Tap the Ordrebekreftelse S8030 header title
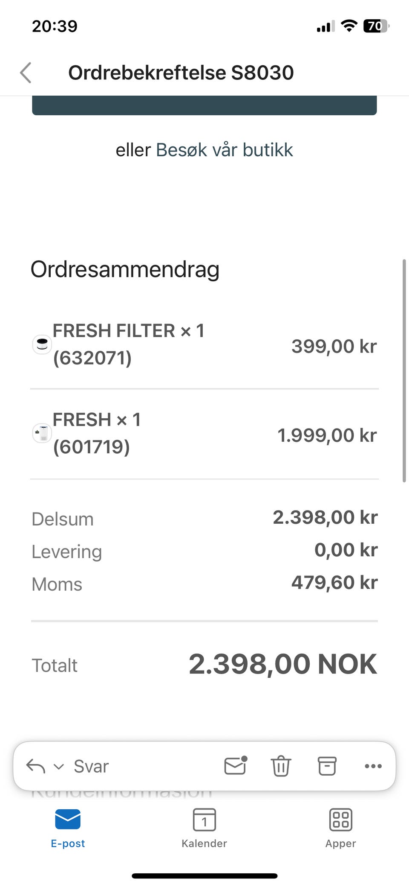409x887 pixels. [x=181, y=73]
